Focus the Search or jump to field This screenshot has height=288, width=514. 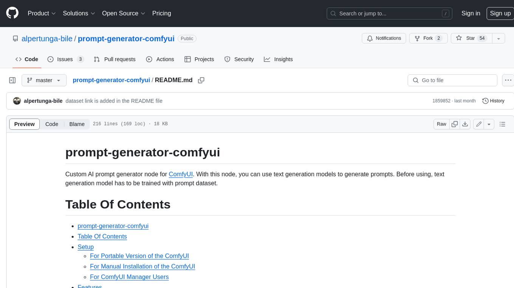(390, 13)
